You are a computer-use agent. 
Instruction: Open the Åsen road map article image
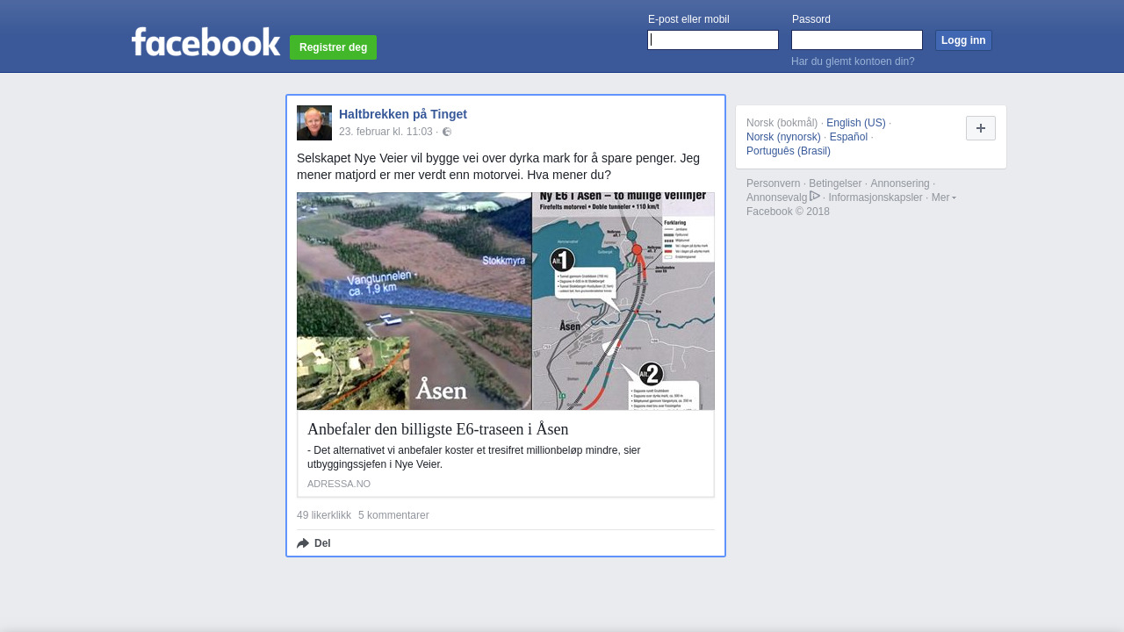pos(506,301)
